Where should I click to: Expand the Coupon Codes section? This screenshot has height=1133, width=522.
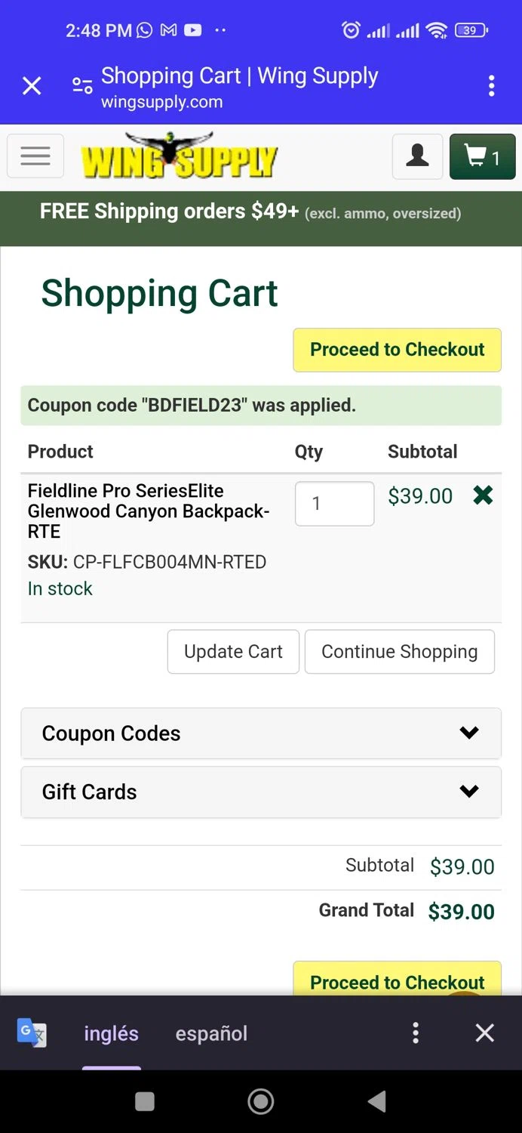[x=261, y=733]
